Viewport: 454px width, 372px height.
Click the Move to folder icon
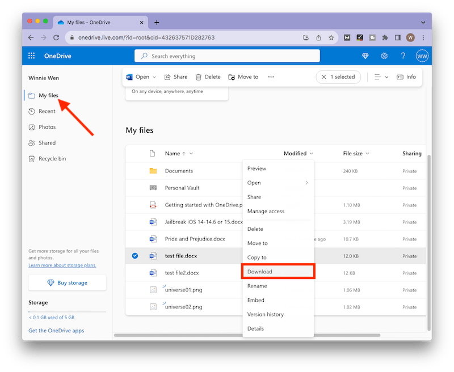pos(232,77)
